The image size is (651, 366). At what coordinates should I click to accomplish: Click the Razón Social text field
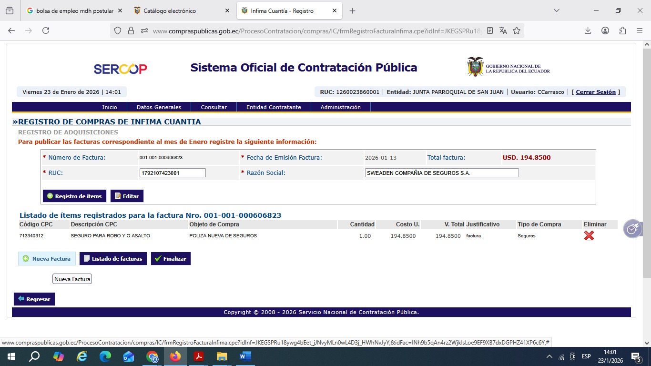pyautogui.click(x=441, y=173)
